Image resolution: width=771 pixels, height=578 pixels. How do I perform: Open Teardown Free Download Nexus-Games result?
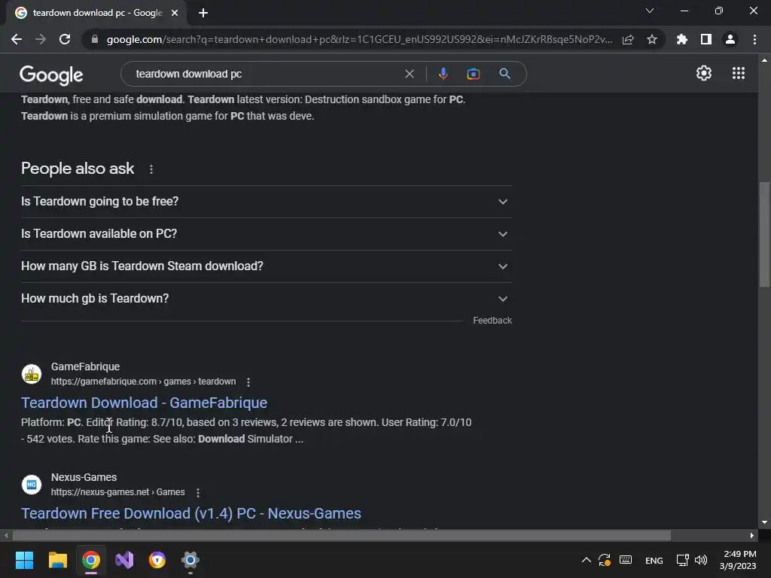click(x=190, y=513)
